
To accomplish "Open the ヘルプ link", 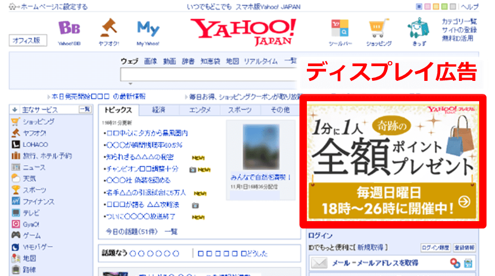I will coord(470,6).
